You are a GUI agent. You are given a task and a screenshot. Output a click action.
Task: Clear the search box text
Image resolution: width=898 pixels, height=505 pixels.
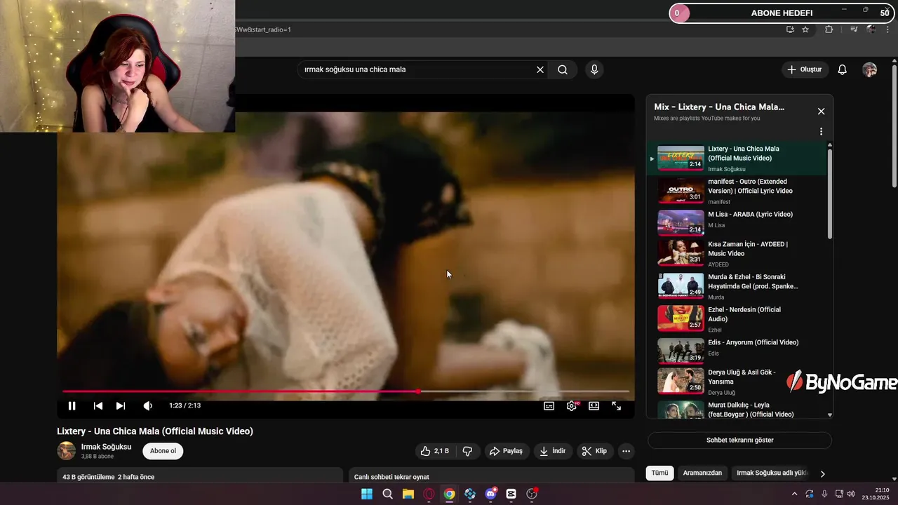point(540,69)
